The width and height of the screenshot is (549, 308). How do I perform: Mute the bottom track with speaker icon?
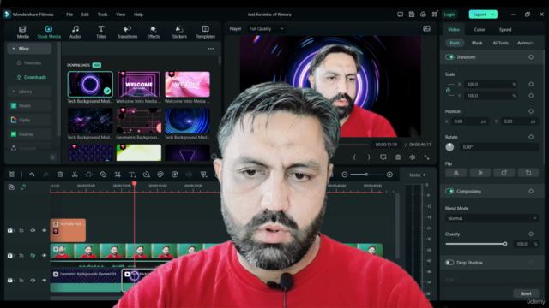(x=33, y=280)
